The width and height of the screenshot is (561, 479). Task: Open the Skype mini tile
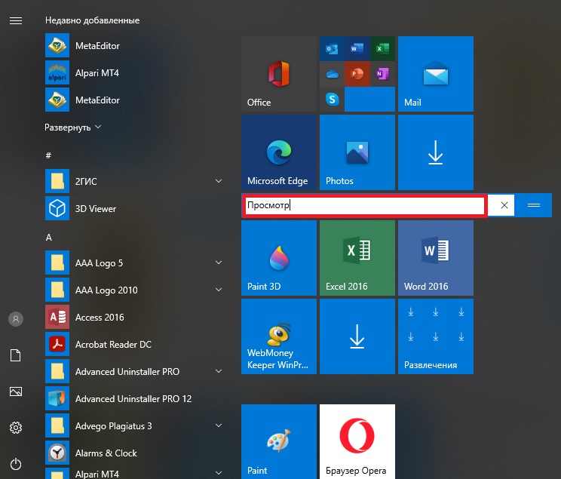[x=332, y=99]
